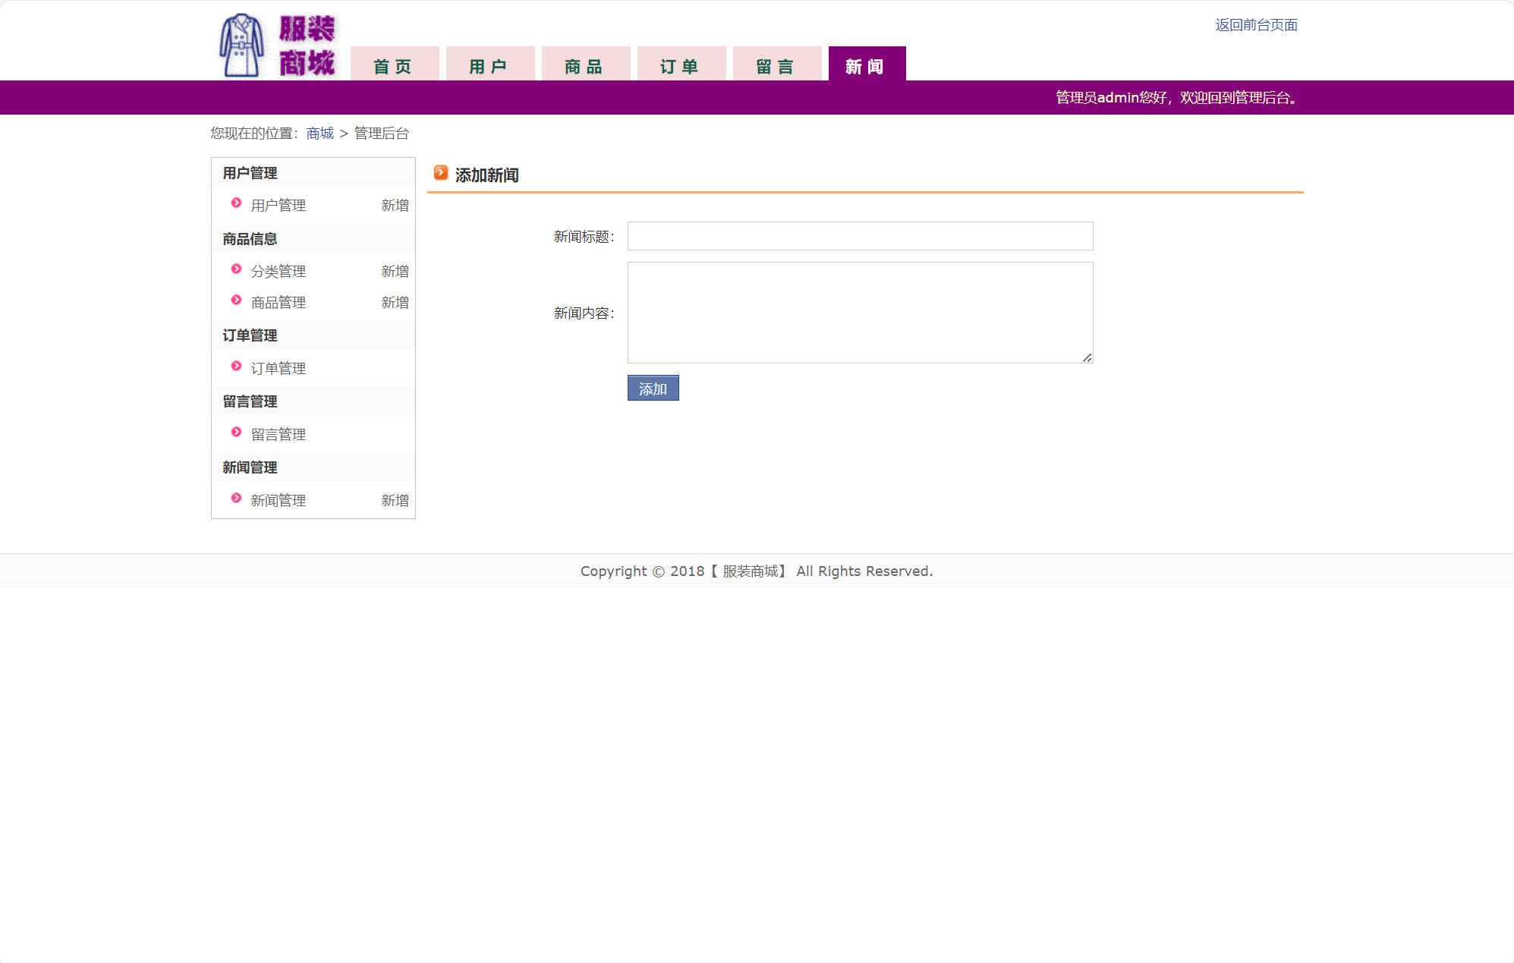
Task: Click the bullet icon beside 订单管理 link
Action: 236,367
